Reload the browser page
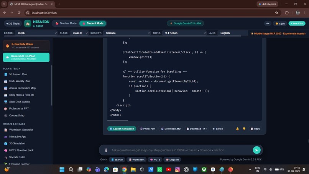The image size is (309, 174). point(19,13)
